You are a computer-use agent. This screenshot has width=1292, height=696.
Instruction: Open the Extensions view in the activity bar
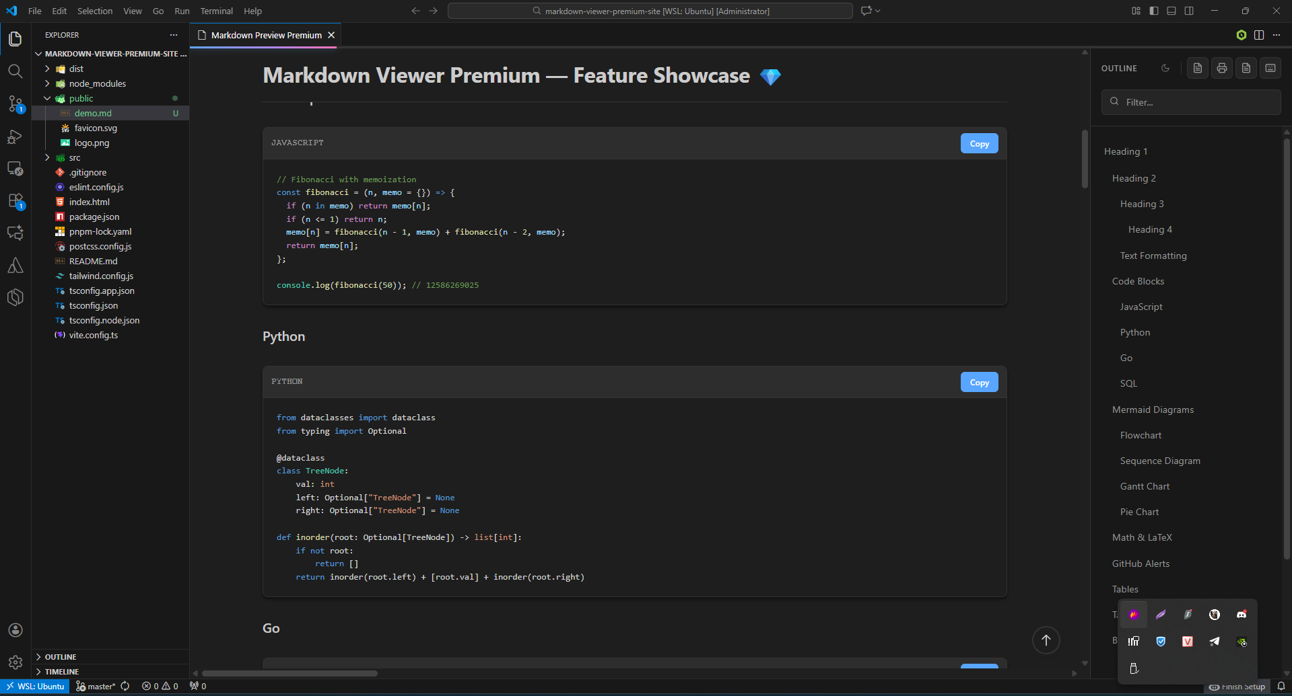point(15,201)
